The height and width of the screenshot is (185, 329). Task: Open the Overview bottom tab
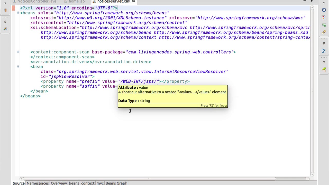tap(59, 183)
